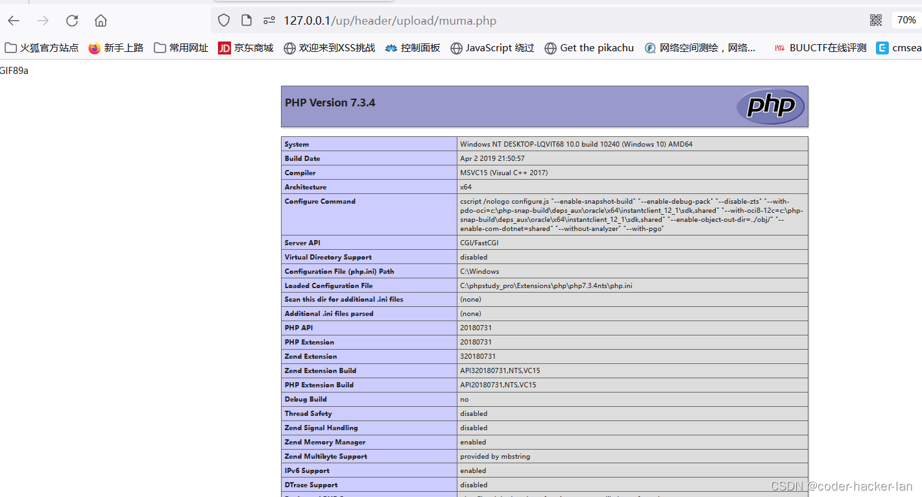Select the PHP Extension Build label

319,385
